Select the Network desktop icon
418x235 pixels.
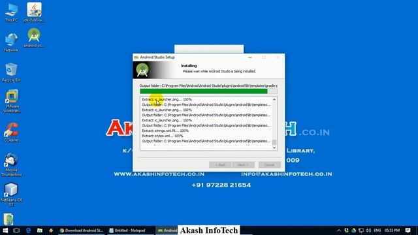[x=11, y=42]
